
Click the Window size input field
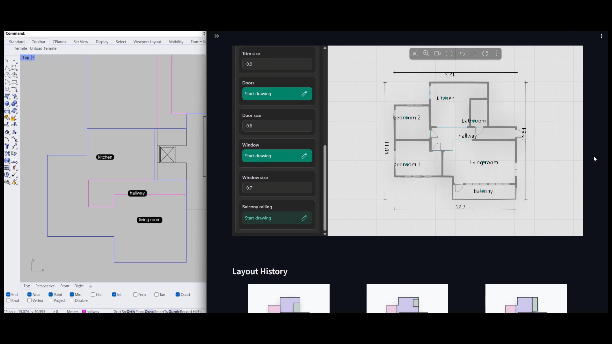coord(277,188)
